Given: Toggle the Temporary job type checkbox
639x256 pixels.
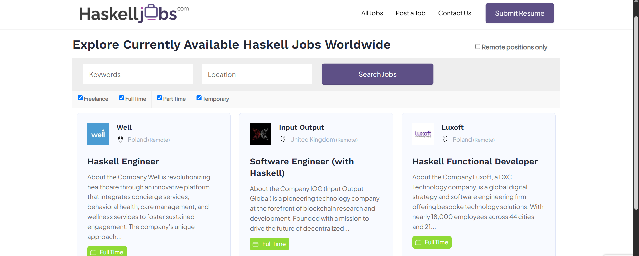Looking at the screenshot, I should pyautogui.click(x=199, y=98).
